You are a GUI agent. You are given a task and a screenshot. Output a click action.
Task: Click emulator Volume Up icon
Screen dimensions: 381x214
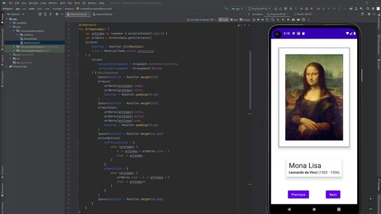pos(258,20)
